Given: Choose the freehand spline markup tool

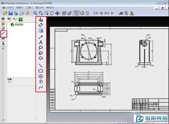Looking at the screenshot, I should [x=41, y=87].
